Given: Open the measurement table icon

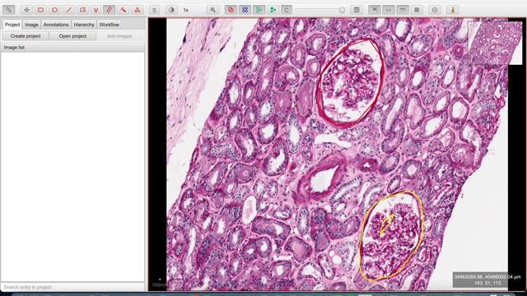Looking at the screenshot, I should (x=357, y=10).
